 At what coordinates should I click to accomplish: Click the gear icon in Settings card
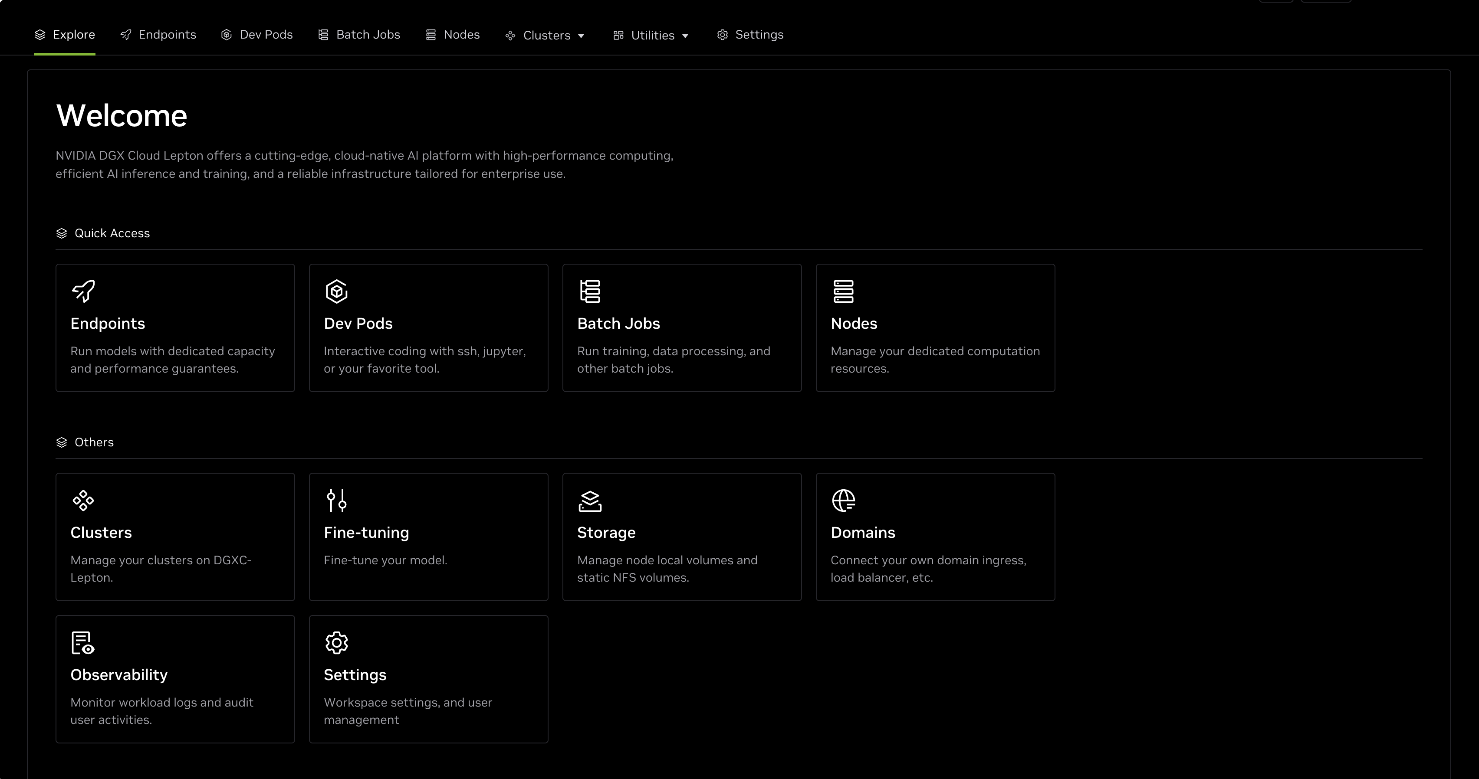[336, 642]
